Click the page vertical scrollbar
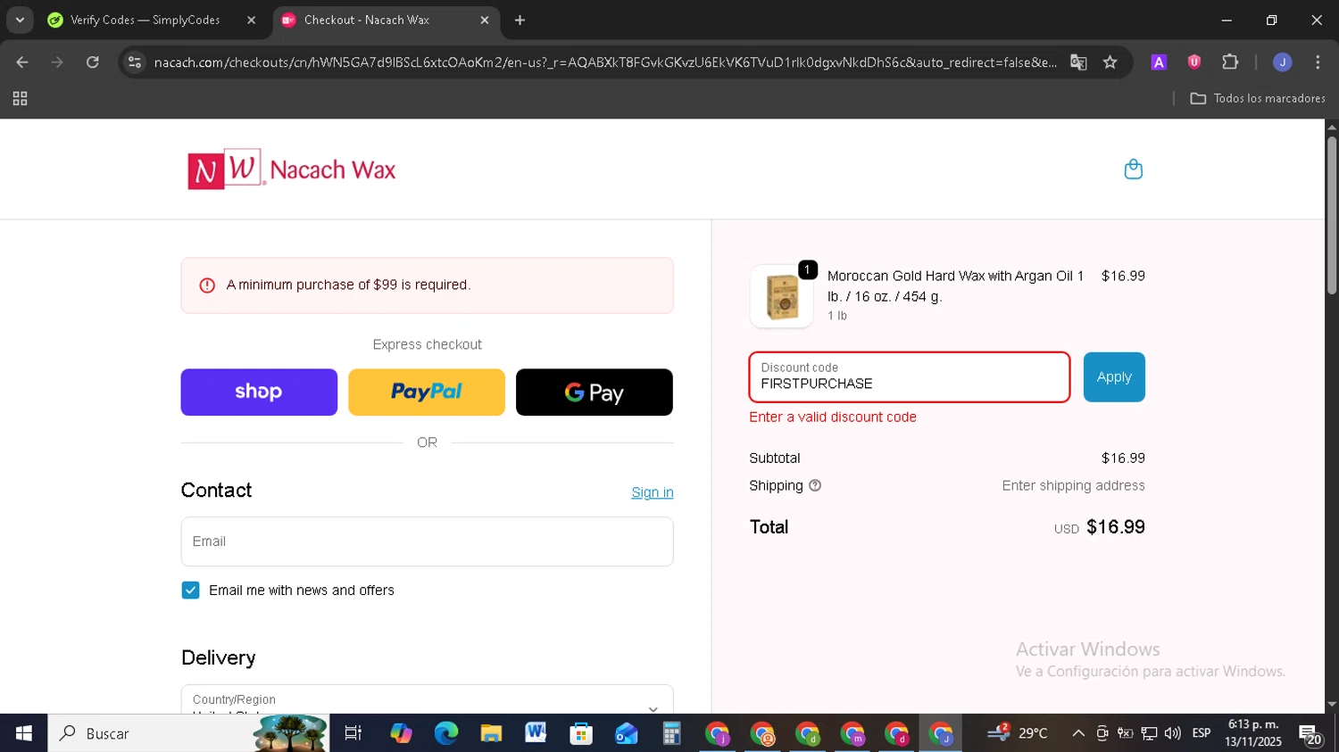This screenshot has height=752, width=1339. pos(1332,214)
